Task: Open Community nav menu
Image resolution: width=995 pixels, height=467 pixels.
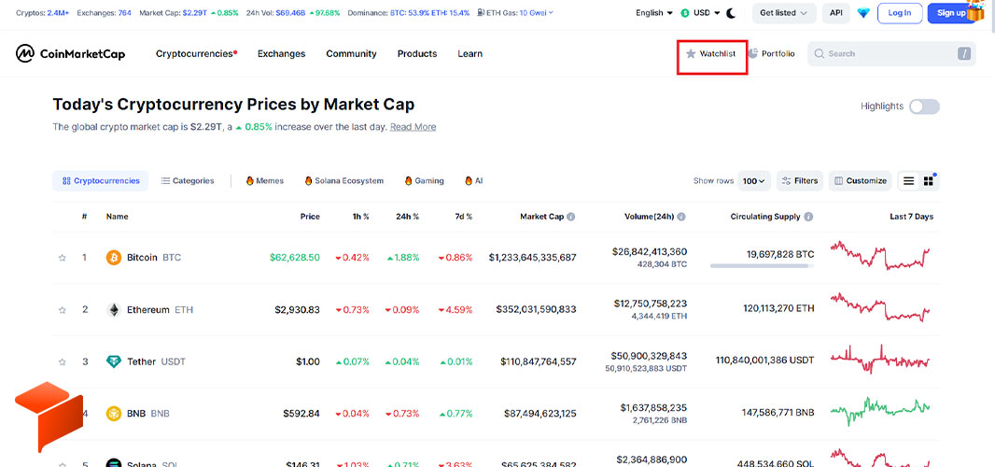Action: click(351, 54)
